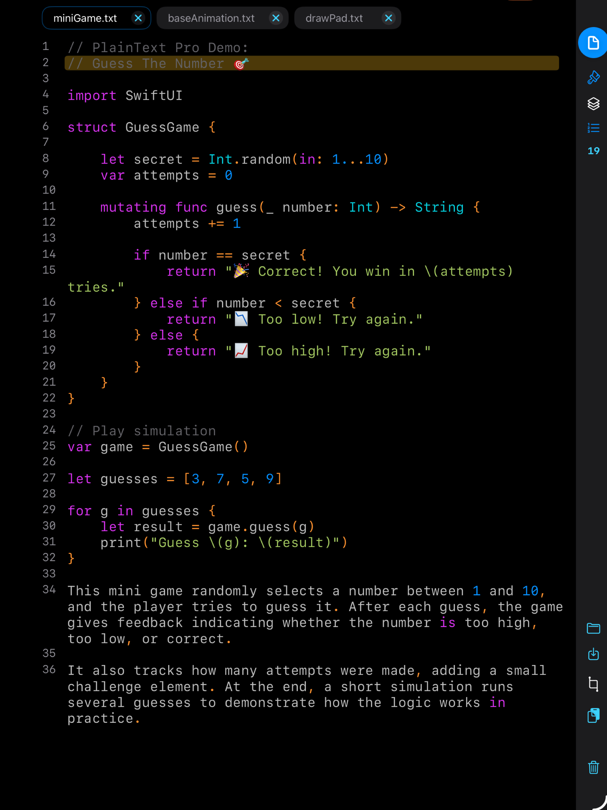Click the 'mutating func guess' declaration

(x=290, y=207)
